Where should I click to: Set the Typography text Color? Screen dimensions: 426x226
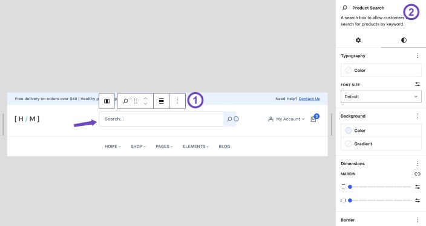pos(381,71)
